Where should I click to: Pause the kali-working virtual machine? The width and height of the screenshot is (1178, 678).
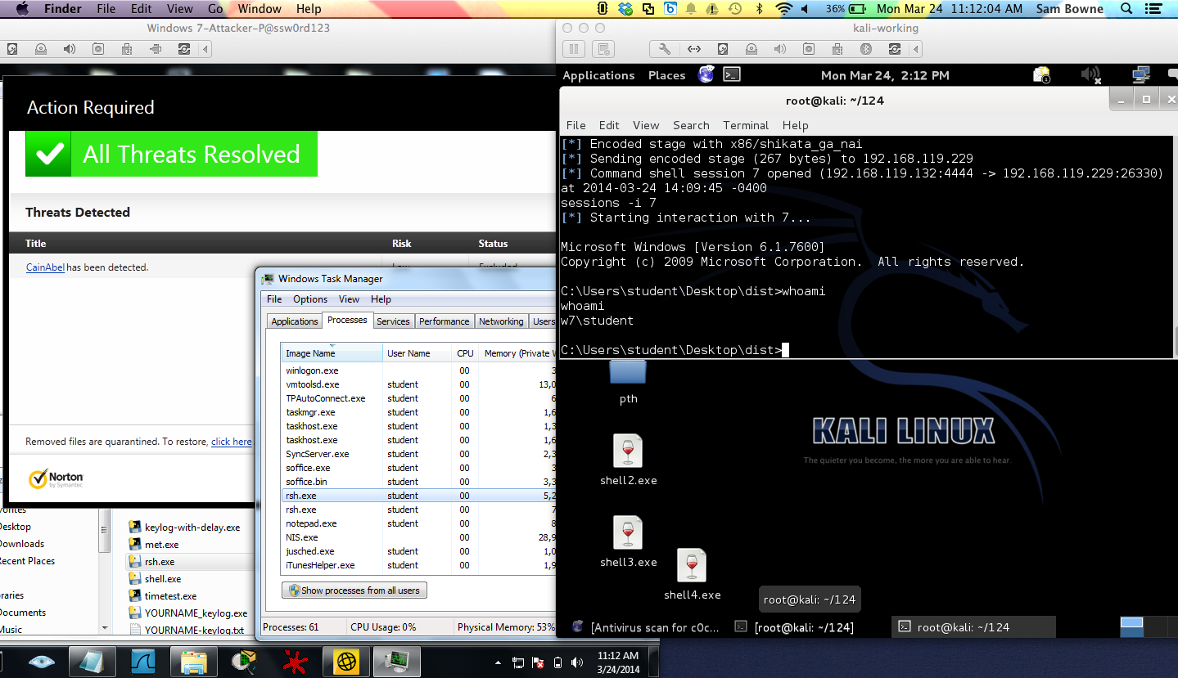pos(574,49)
